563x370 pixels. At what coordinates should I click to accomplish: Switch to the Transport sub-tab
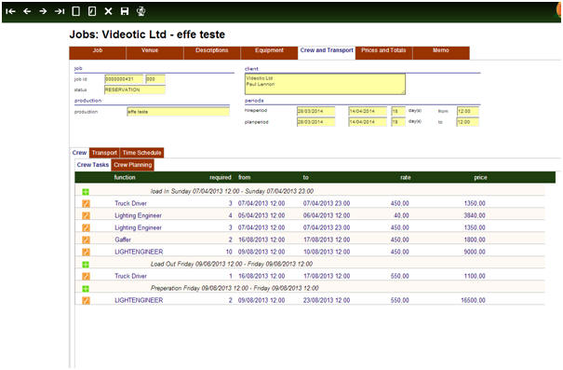coord(104,153)
